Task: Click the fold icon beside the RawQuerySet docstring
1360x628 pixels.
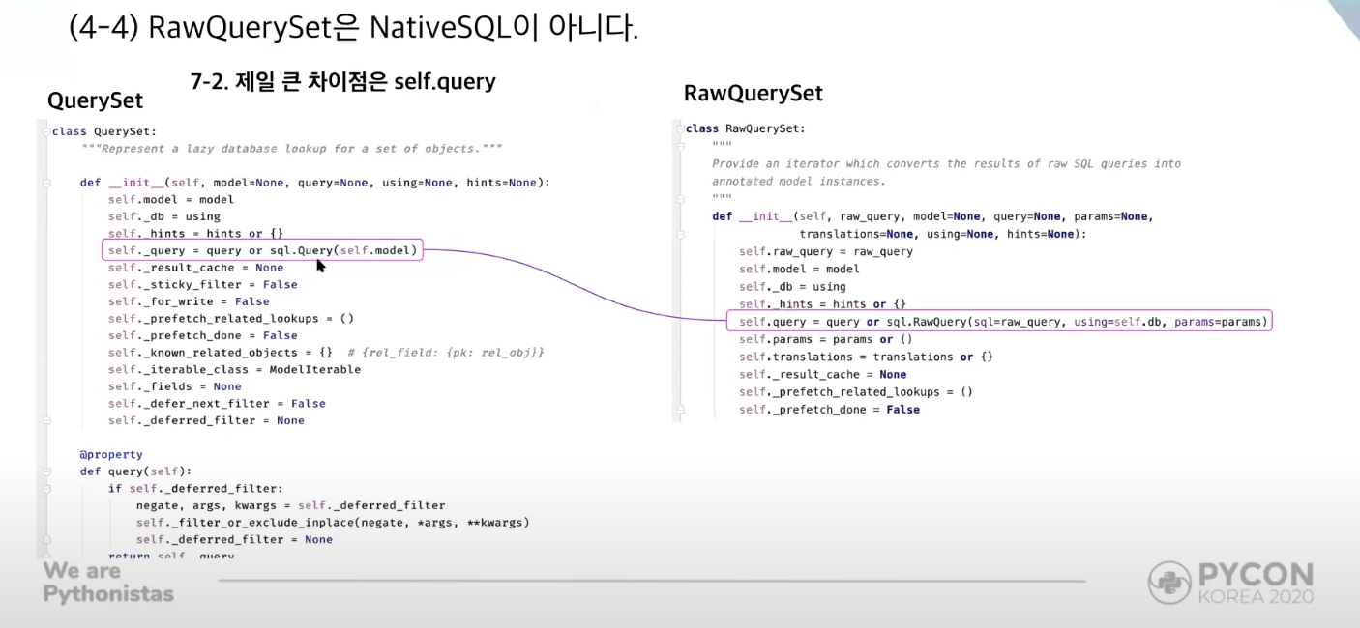Action: pos(683,145)
